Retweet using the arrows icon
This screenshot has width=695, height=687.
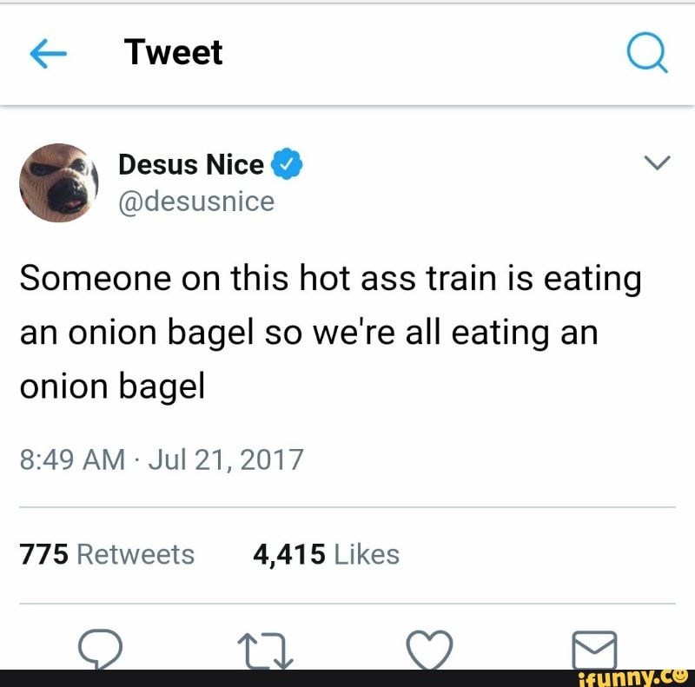266,651
